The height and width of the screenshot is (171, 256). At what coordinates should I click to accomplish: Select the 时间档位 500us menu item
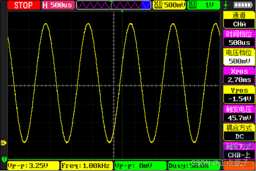tap(239, 39)
